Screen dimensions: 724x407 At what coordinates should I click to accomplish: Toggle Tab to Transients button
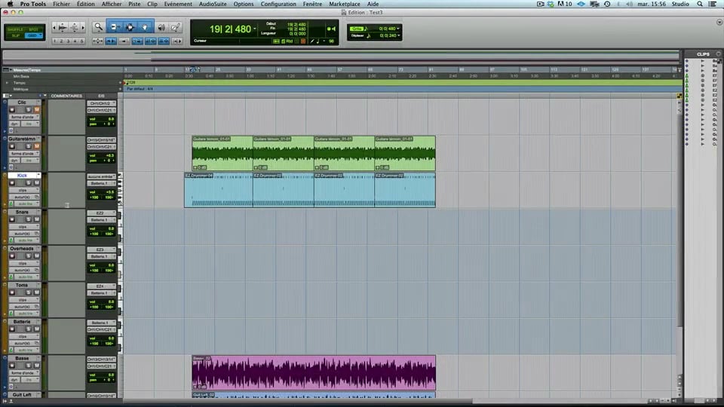111,41
